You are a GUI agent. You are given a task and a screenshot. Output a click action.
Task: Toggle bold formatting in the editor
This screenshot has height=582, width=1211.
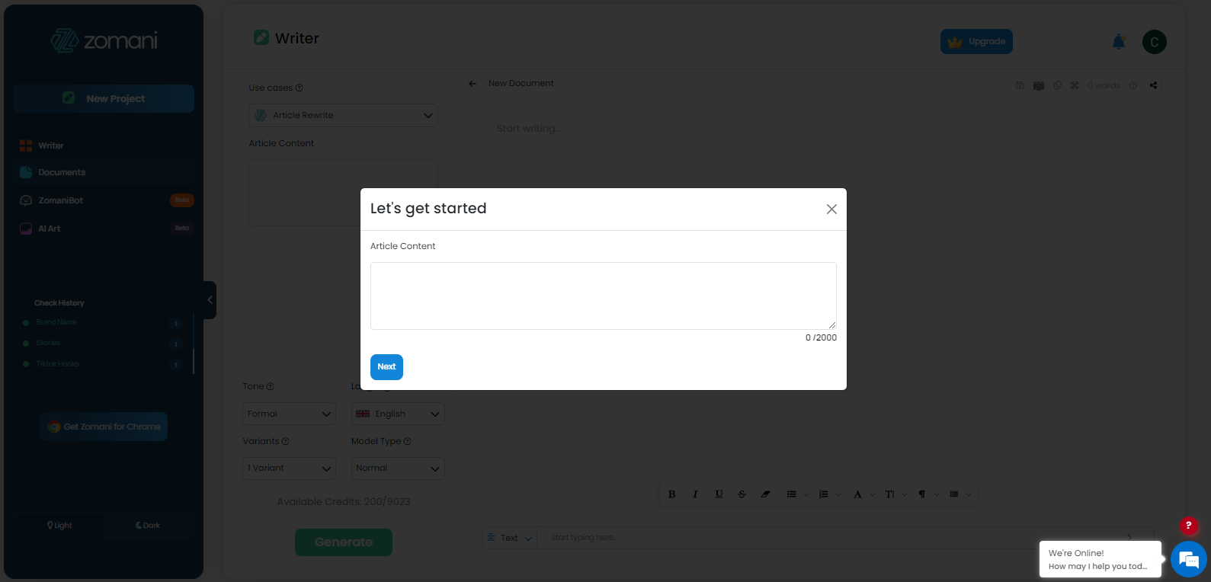pos(671,494)
